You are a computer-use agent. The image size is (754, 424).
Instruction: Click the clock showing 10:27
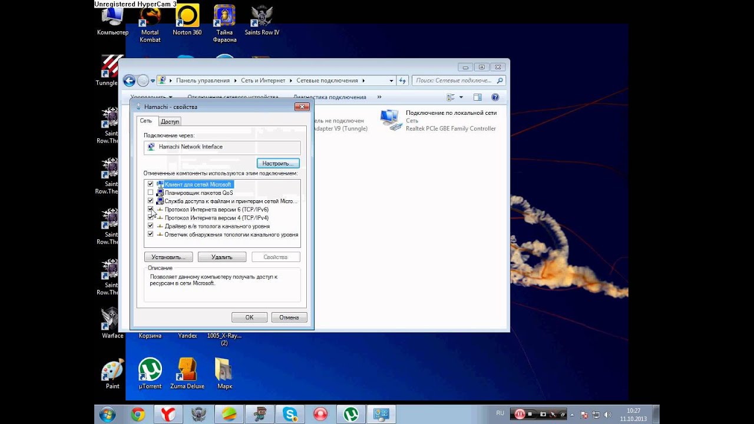click(633, 410)
